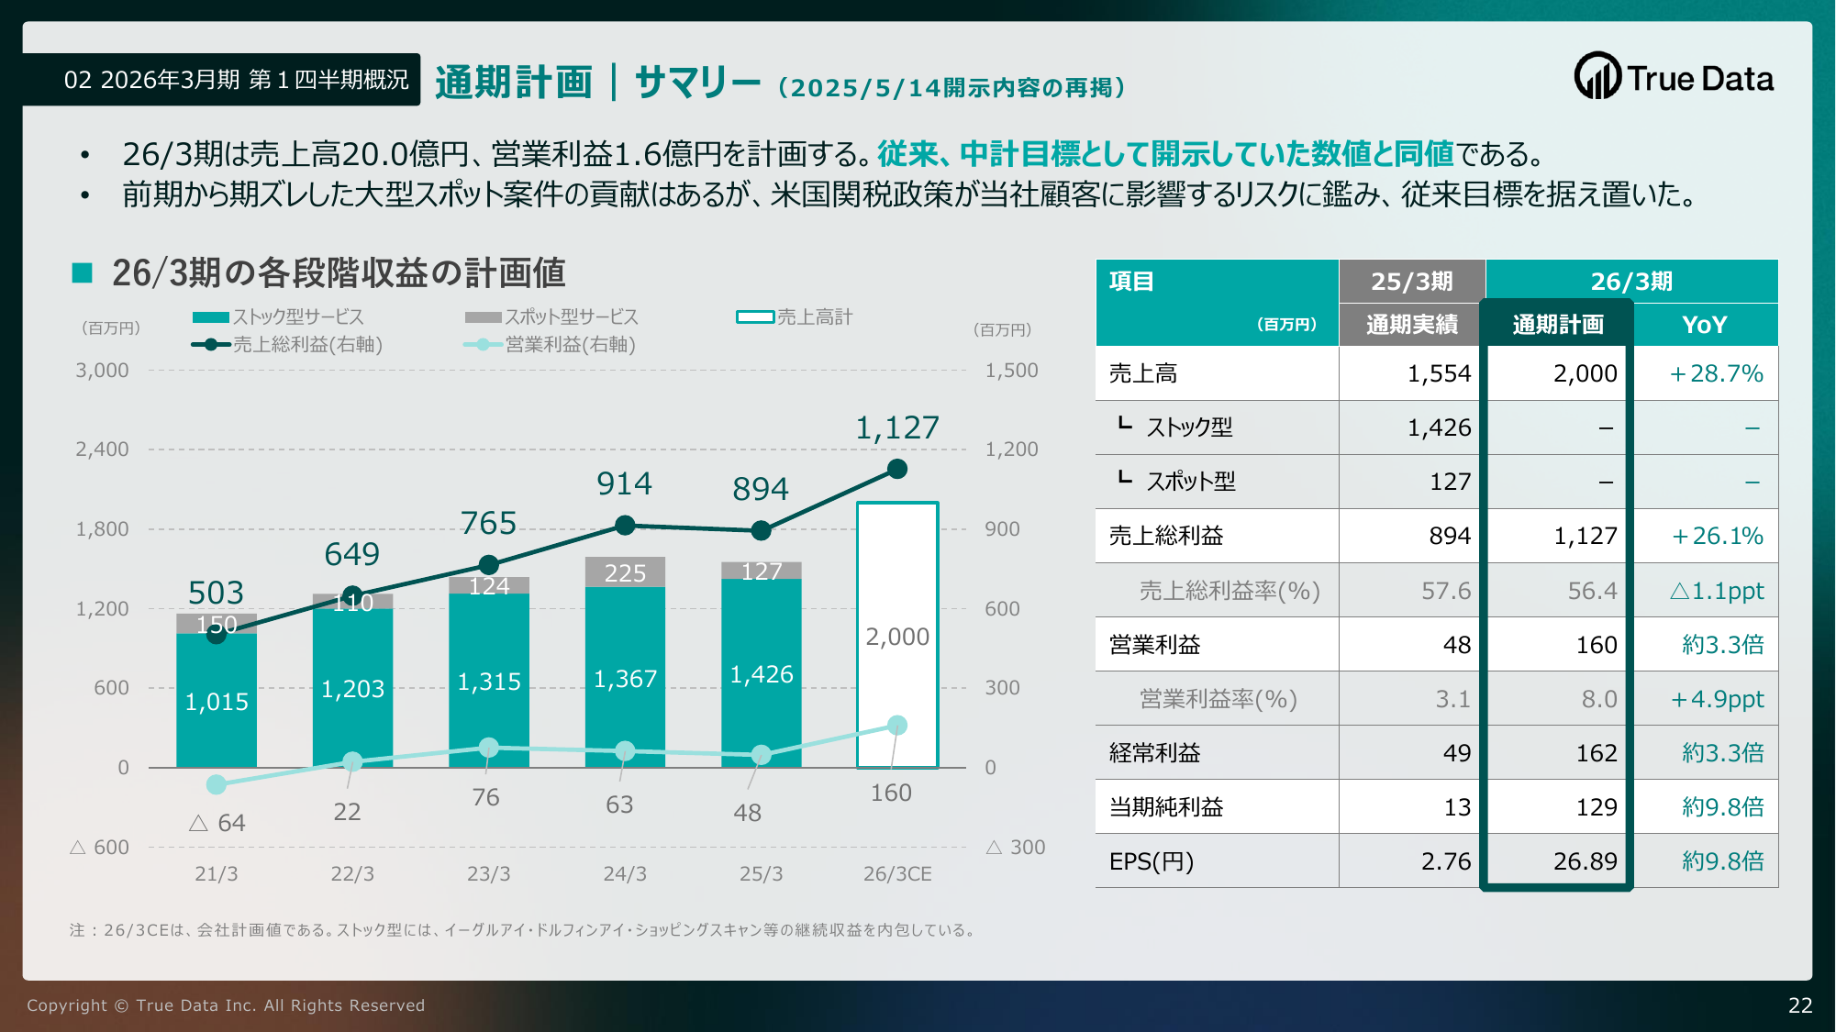Click the True Data logo icon
The height and width of the screenshot is (1032, 1836).
point(1597,76)
